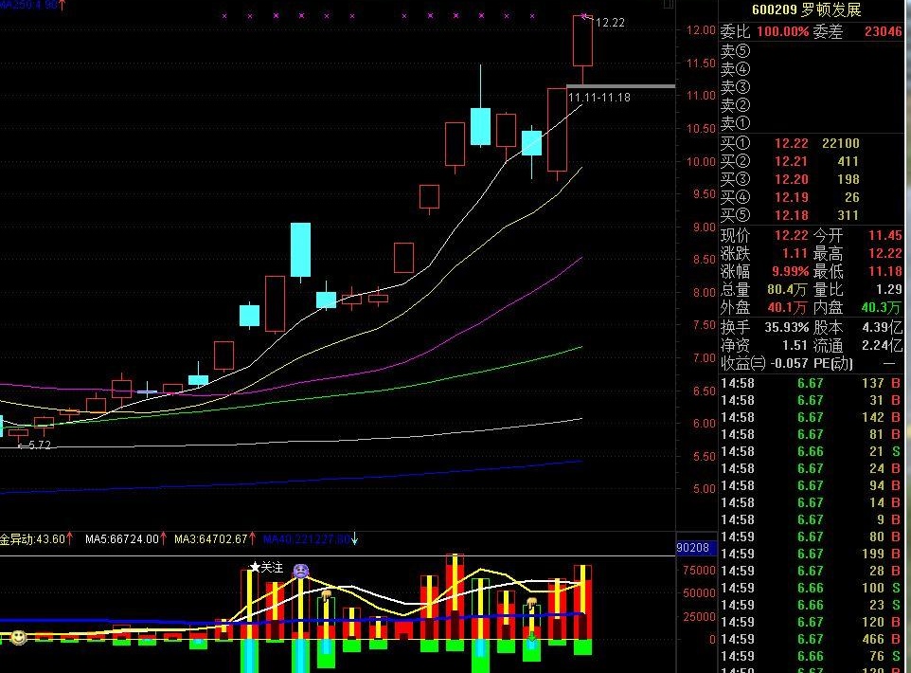
Task: Click the 90208 volume axis value box
Action: click(692, 547)
